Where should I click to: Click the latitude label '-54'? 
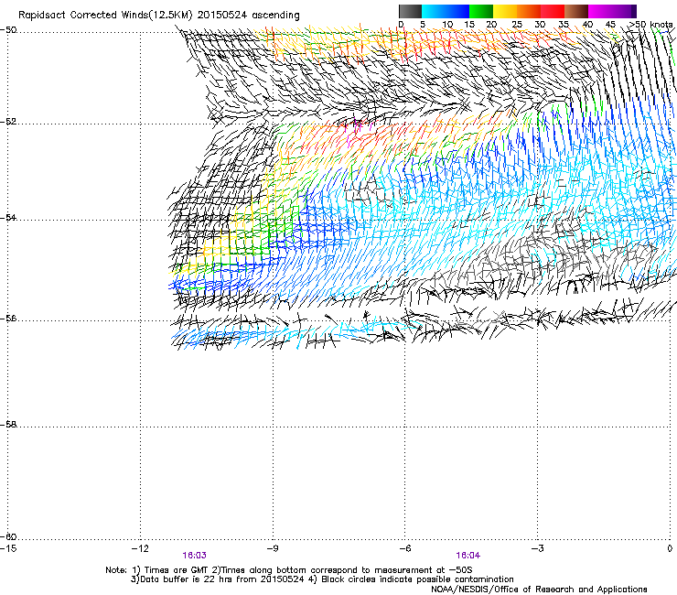tap(8, 217)
